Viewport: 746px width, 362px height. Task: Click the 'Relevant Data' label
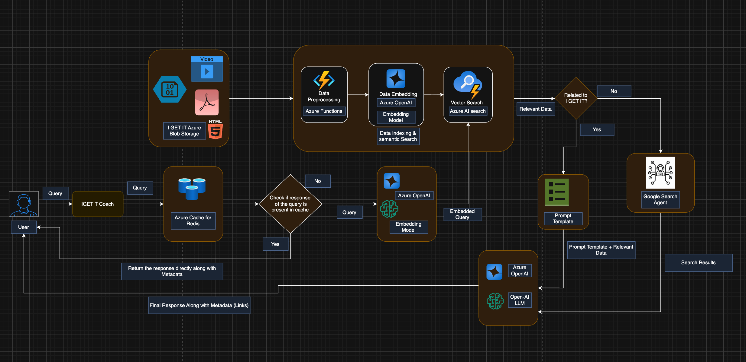(535, 109)
